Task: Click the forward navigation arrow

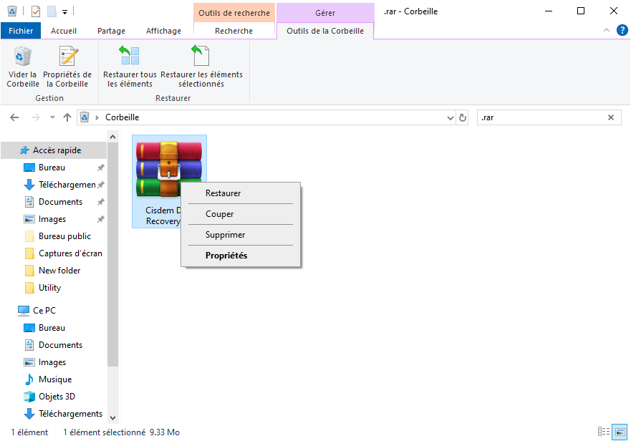Action: click(x=36, y=117)
